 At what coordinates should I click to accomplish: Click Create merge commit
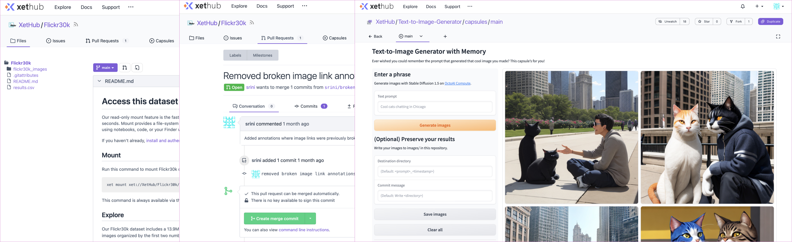point(274,218)
